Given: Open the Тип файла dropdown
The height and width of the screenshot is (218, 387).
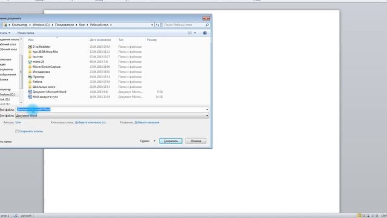Looking at the screenshot, I should tap(112, 116).
